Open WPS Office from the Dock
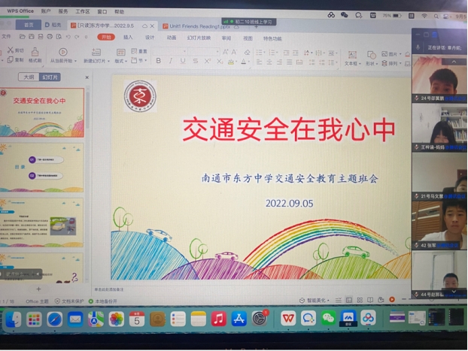The height and width of the screenshot is (351, 468). coord(287,319)
